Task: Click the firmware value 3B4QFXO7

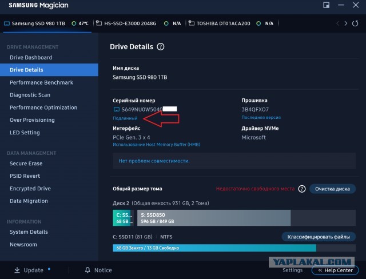Action: click(x=255, y=109)
